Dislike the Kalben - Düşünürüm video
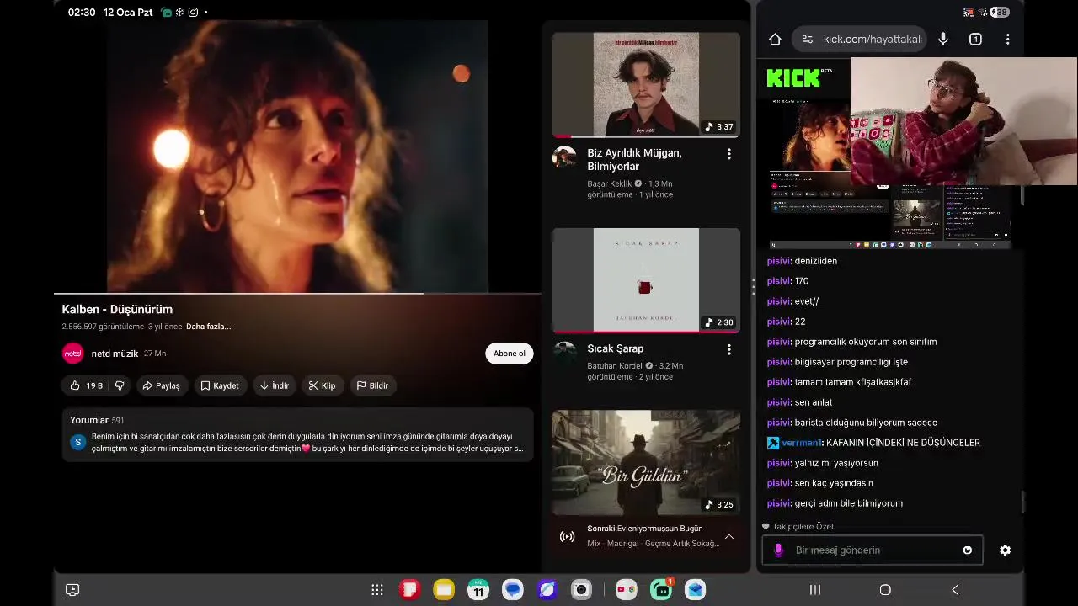 pyautogui.click(x=120, y=385)
